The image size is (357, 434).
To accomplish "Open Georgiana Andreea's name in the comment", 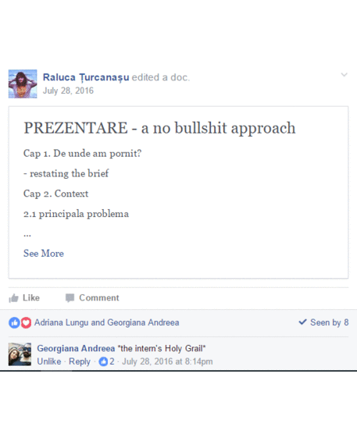I will [76, 348].
